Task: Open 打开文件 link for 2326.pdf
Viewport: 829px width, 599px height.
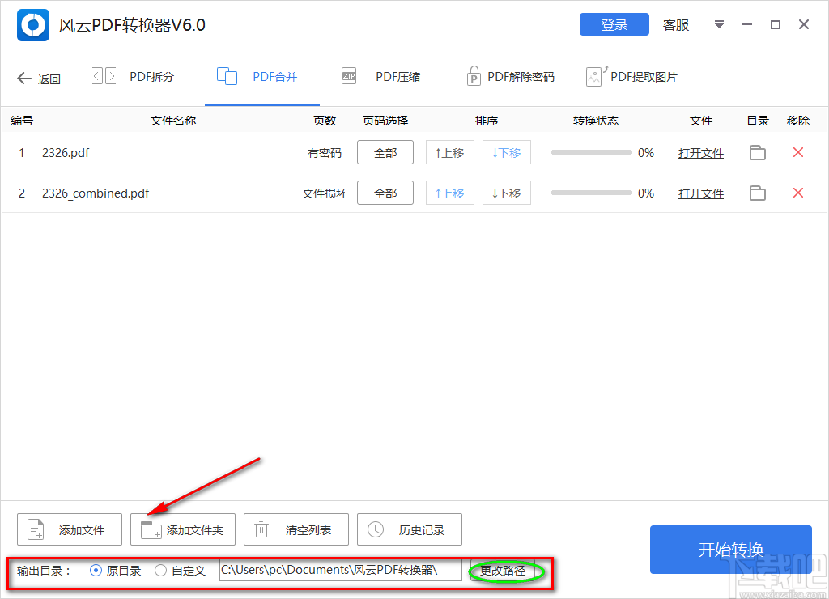Action: click(x=701, y=153)
